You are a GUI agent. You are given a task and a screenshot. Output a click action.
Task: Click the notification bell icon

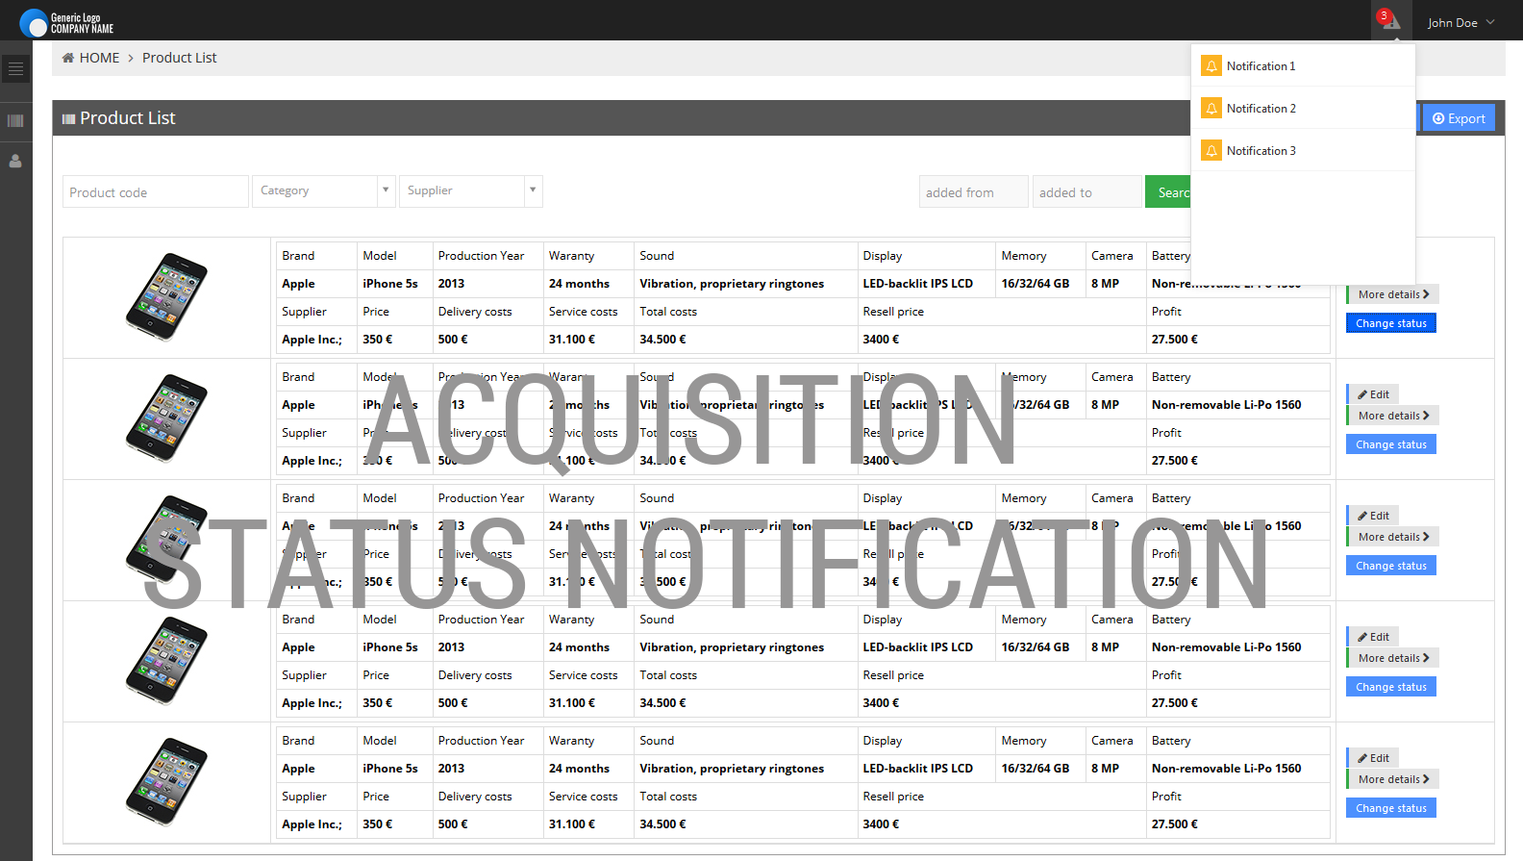coord(1390,21)
